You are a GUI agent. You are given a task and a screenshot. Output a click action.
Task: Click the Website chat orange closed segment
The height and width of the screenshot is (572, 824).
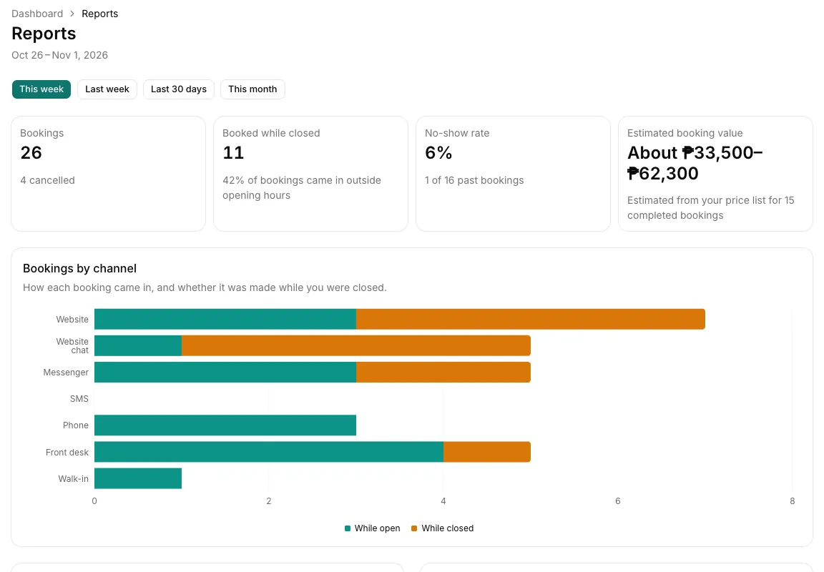(356, 345)
